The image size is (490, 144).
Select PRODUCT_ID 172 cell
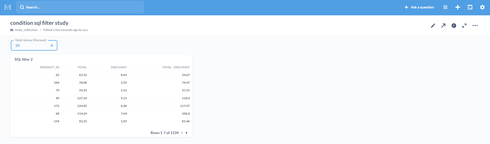click(x=57, y=106)
